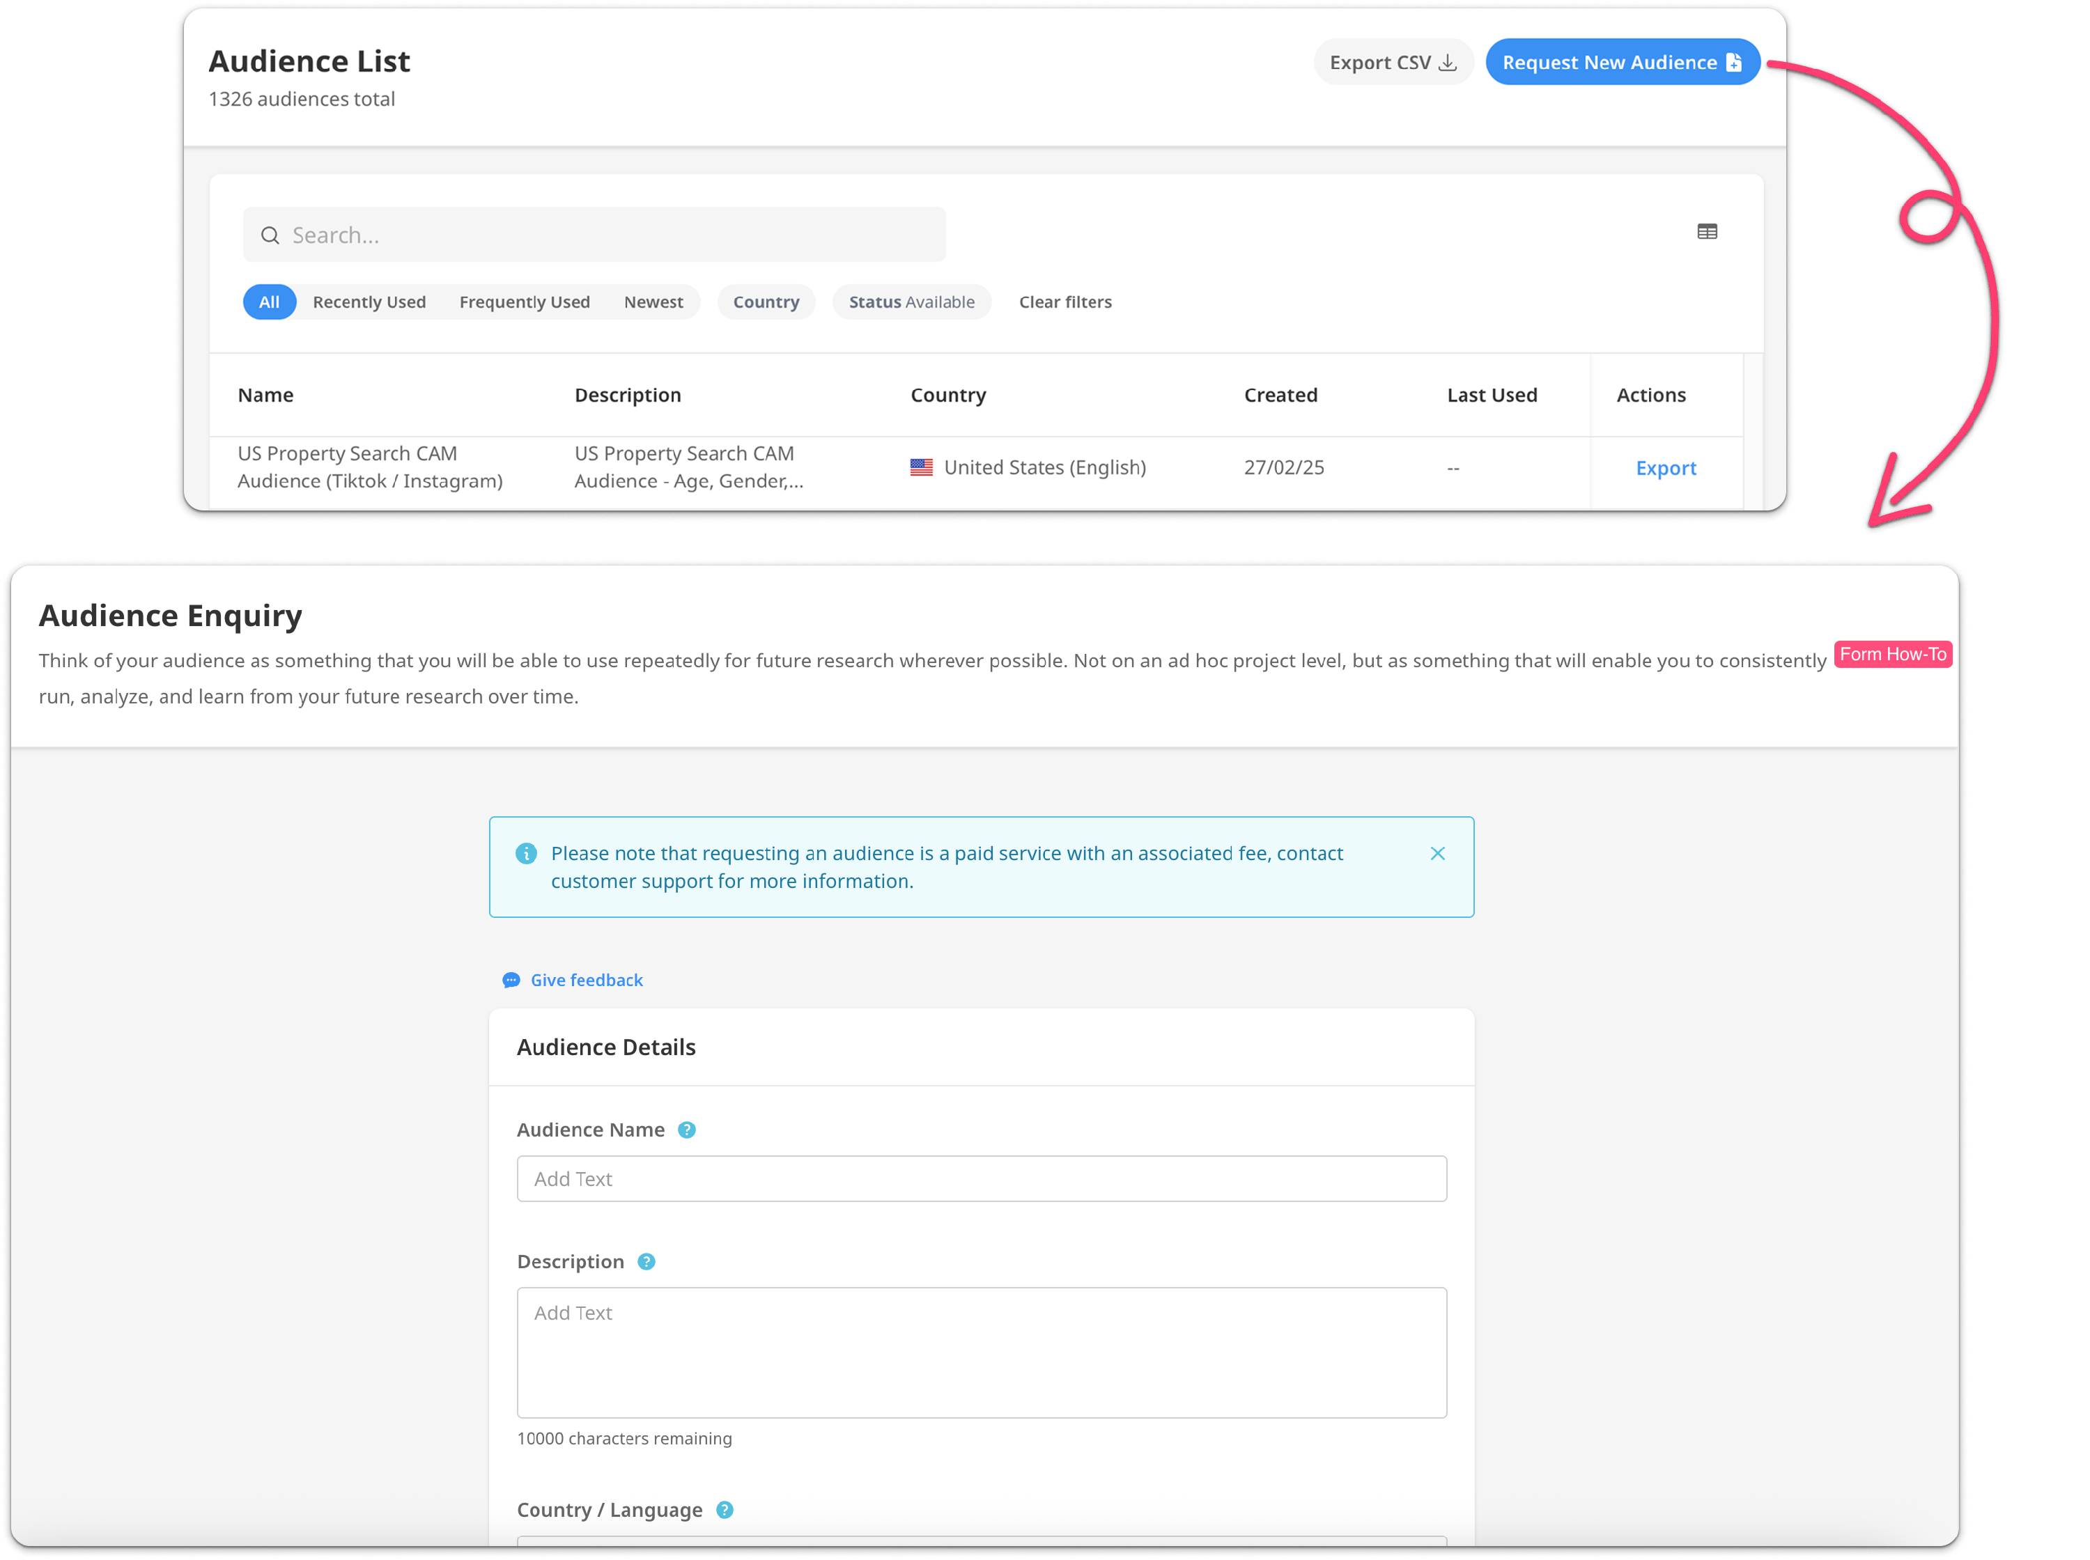Viewport: 2090px width, 1560px height.
Task: Focus the Audience Name text field
Action: (981, 1178)
